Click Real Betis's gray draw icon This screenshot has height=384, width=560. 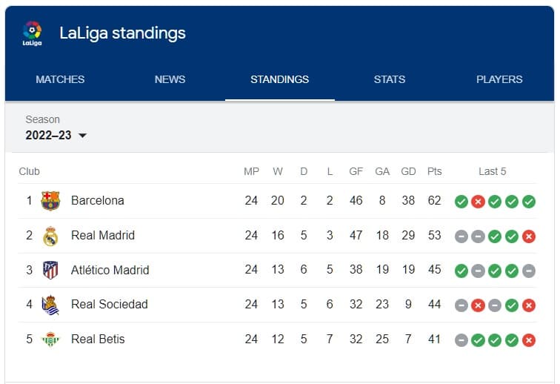pos(461,340)
